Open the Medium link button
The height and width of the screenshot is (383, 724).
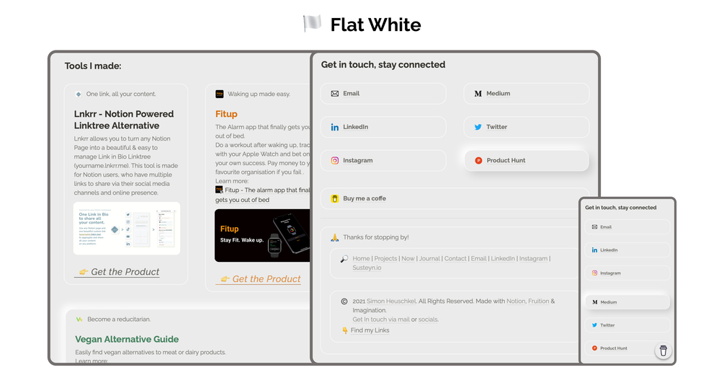[527, 94]
